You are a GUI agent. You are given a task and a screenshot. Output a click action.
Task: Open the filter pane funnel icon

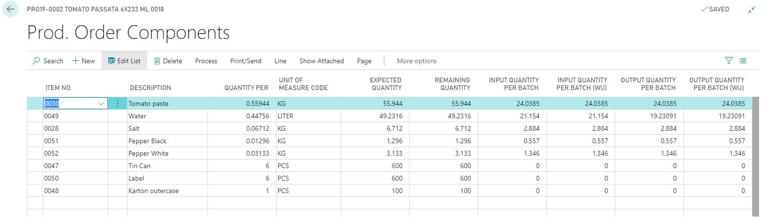coord(729,60)
